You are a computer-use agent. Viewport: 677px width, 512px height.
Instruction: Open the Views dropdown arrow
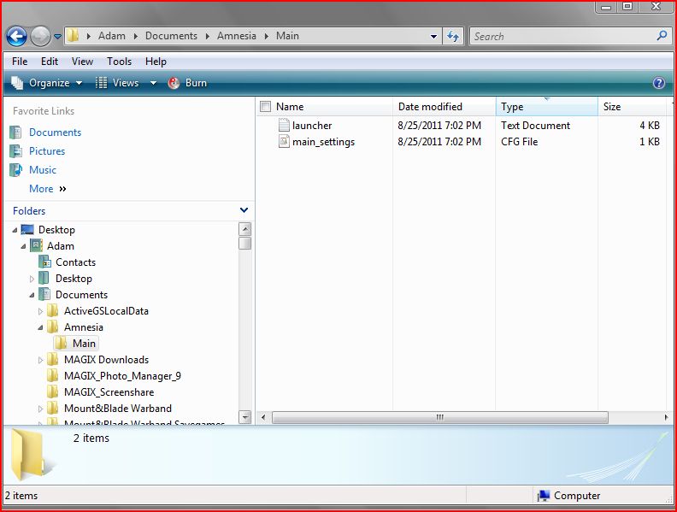[x=154, y=83]
